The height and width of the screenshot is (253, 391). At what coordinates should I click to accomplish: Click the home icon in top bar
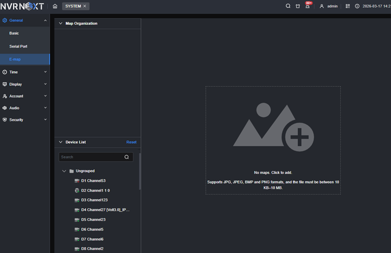(x=55, y=6)
